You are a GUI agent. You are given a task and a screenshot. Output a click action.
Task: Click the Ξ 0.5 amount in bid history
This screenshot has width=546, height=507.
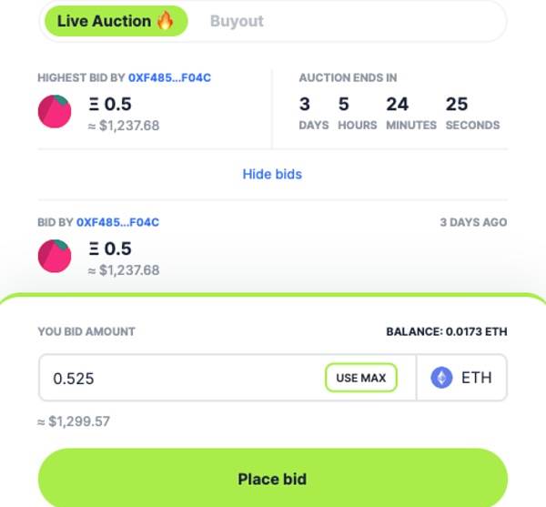[110, 248]
